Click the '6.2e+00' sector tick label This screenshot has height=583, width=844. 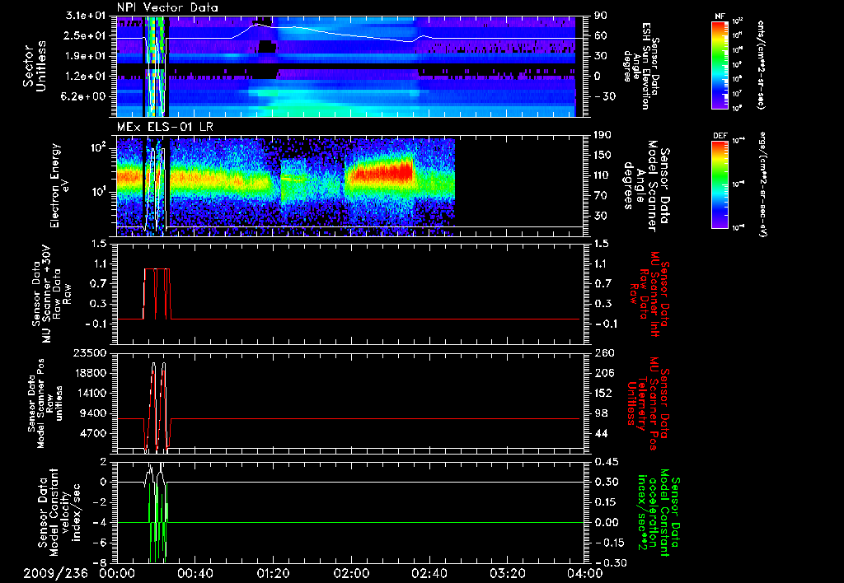tap(84, 96)
